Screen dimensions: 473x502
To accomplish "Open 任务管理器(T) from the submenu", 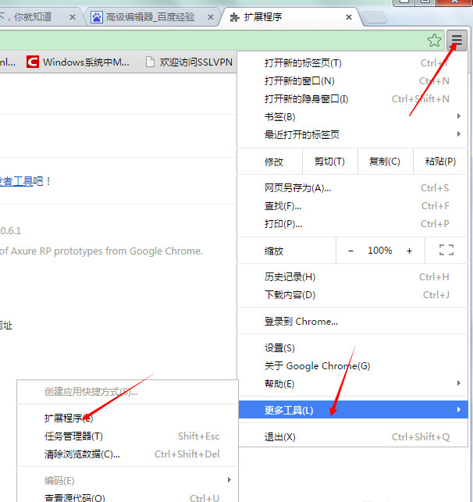I will coord(127,436).
